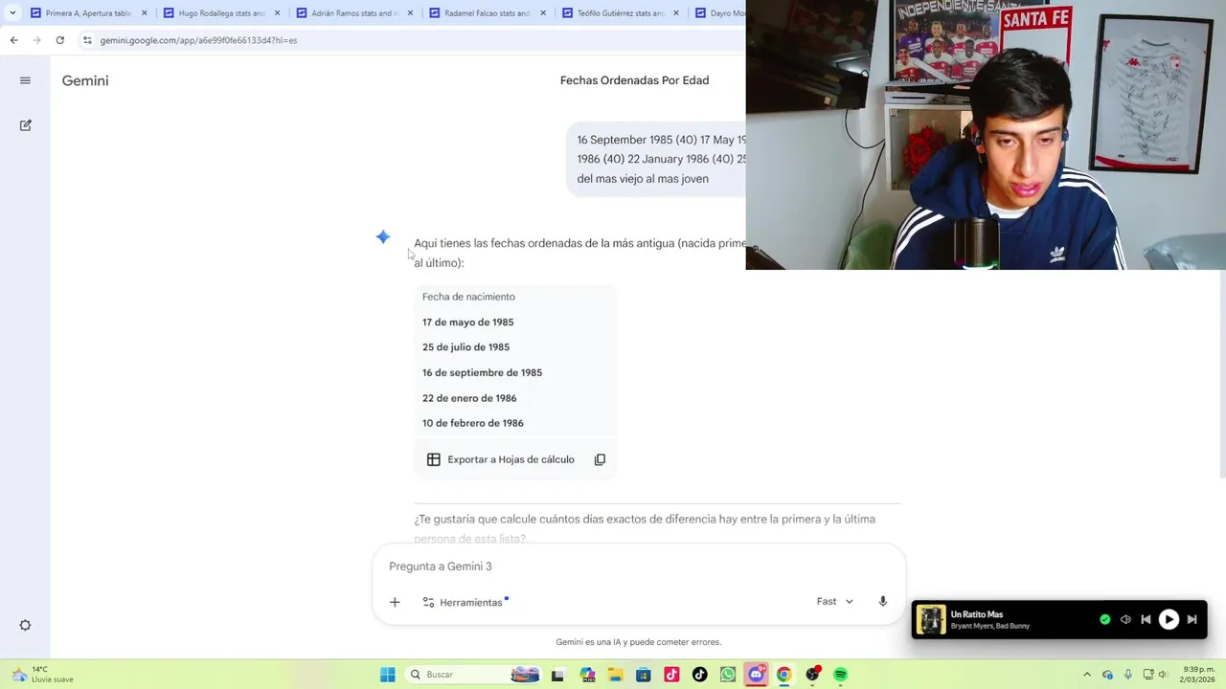Open the clock showing 9:39 p. m.
The height and width of the screenshot is (689, 1226).
point(1198,675)
